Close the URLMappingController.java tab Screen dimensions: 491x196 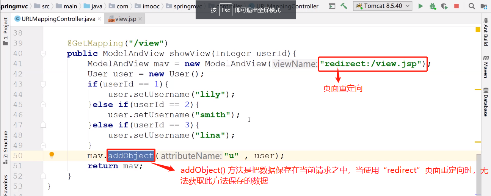(99, 19)
